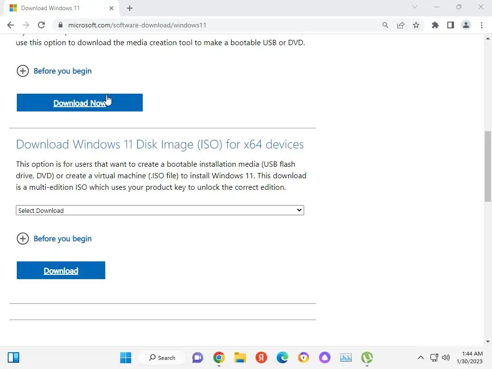This screenshot has height=369, width=492.
Task: Share this page using the share icon
Action: 400,25
